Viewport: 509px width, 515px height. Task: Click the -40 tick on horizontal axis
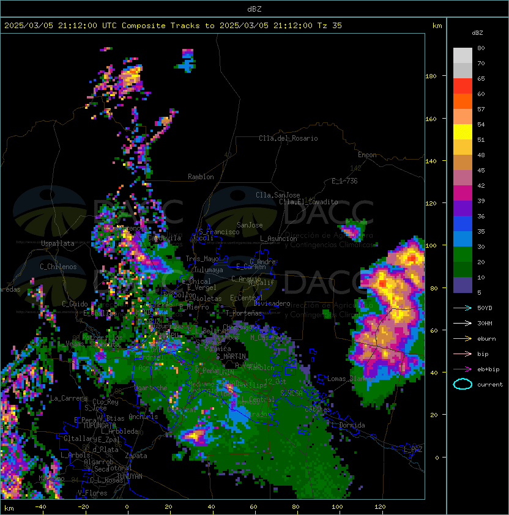click(40, 507)
